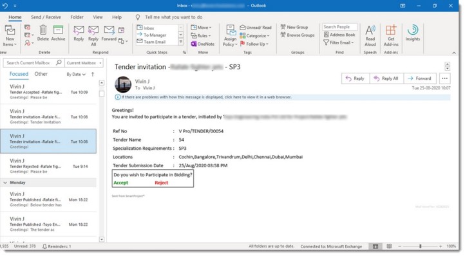Click the green Accept link in the email
This screenshot has height=256, width=465.
click(x=120, y=183)
